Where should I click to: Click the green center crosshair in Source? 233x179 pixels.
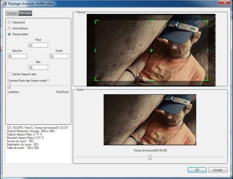point(151,51)
